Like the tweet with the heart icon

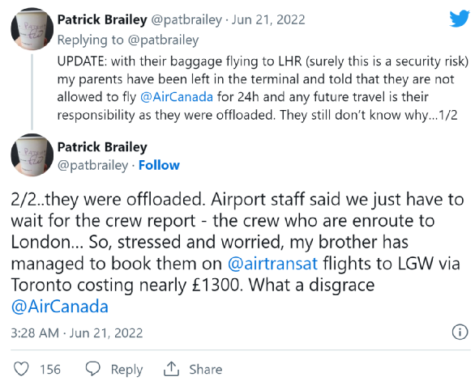pos(22,369)
